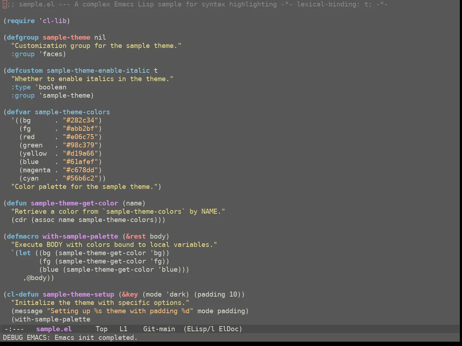462x346 pixels.
Task: Click string "Color palette for the sample theme."
Action: (x=84, y=186)
